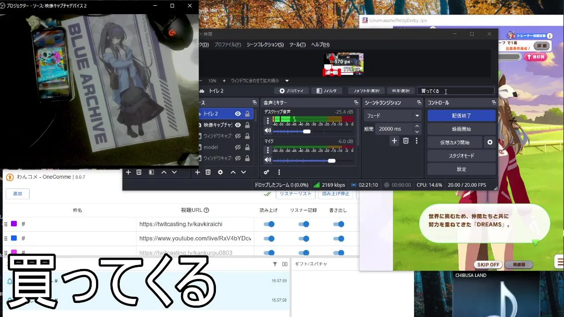The height and width of the screenshot is (317, 564).
Task: Open ウィンドウに合わせて拡大縮小 dropdown arrow
Action: click(x=287, y=81)
